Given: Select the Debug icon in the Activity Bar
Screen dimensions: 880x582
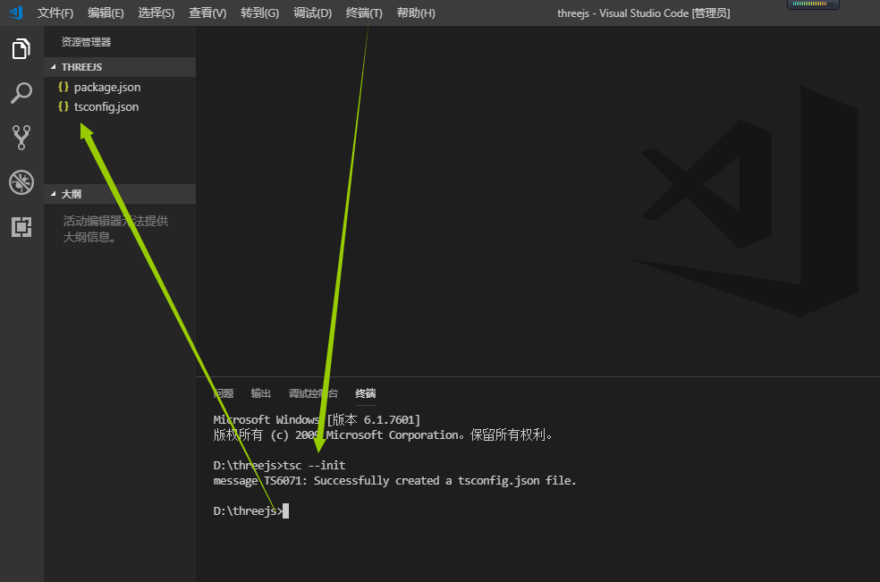Looking at the screenshot, I should point(21,181).
